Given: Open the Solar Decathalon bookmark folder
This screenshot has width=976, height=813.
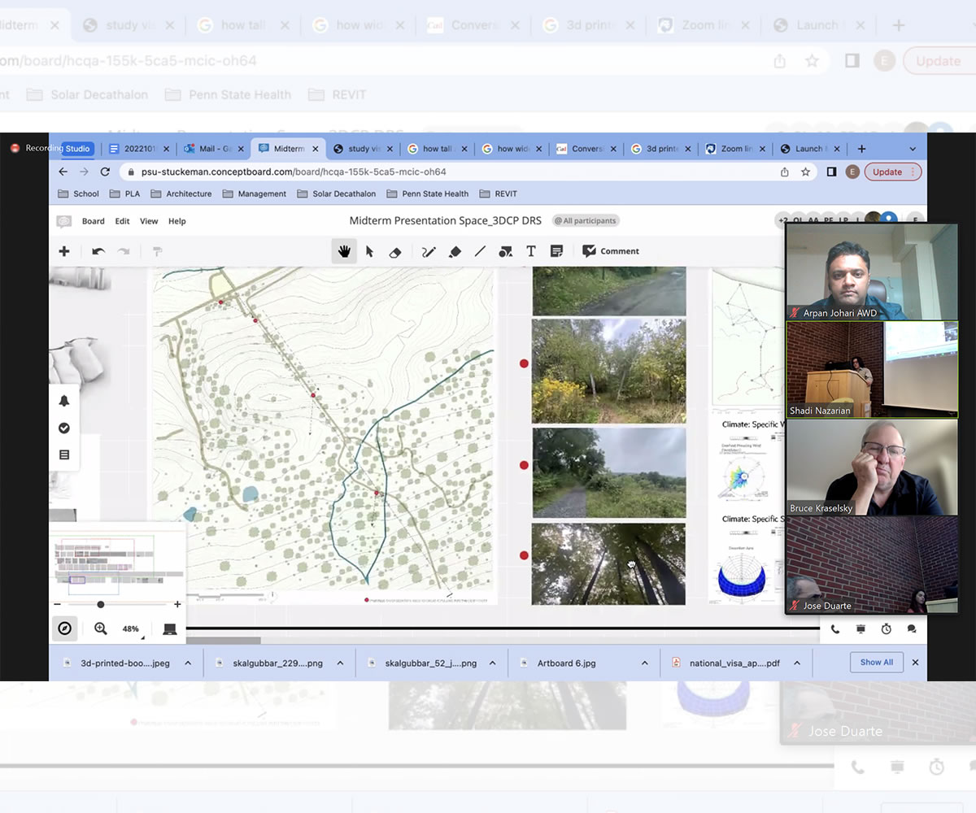Looking at the screenshot, I should (x=338, y=193).
